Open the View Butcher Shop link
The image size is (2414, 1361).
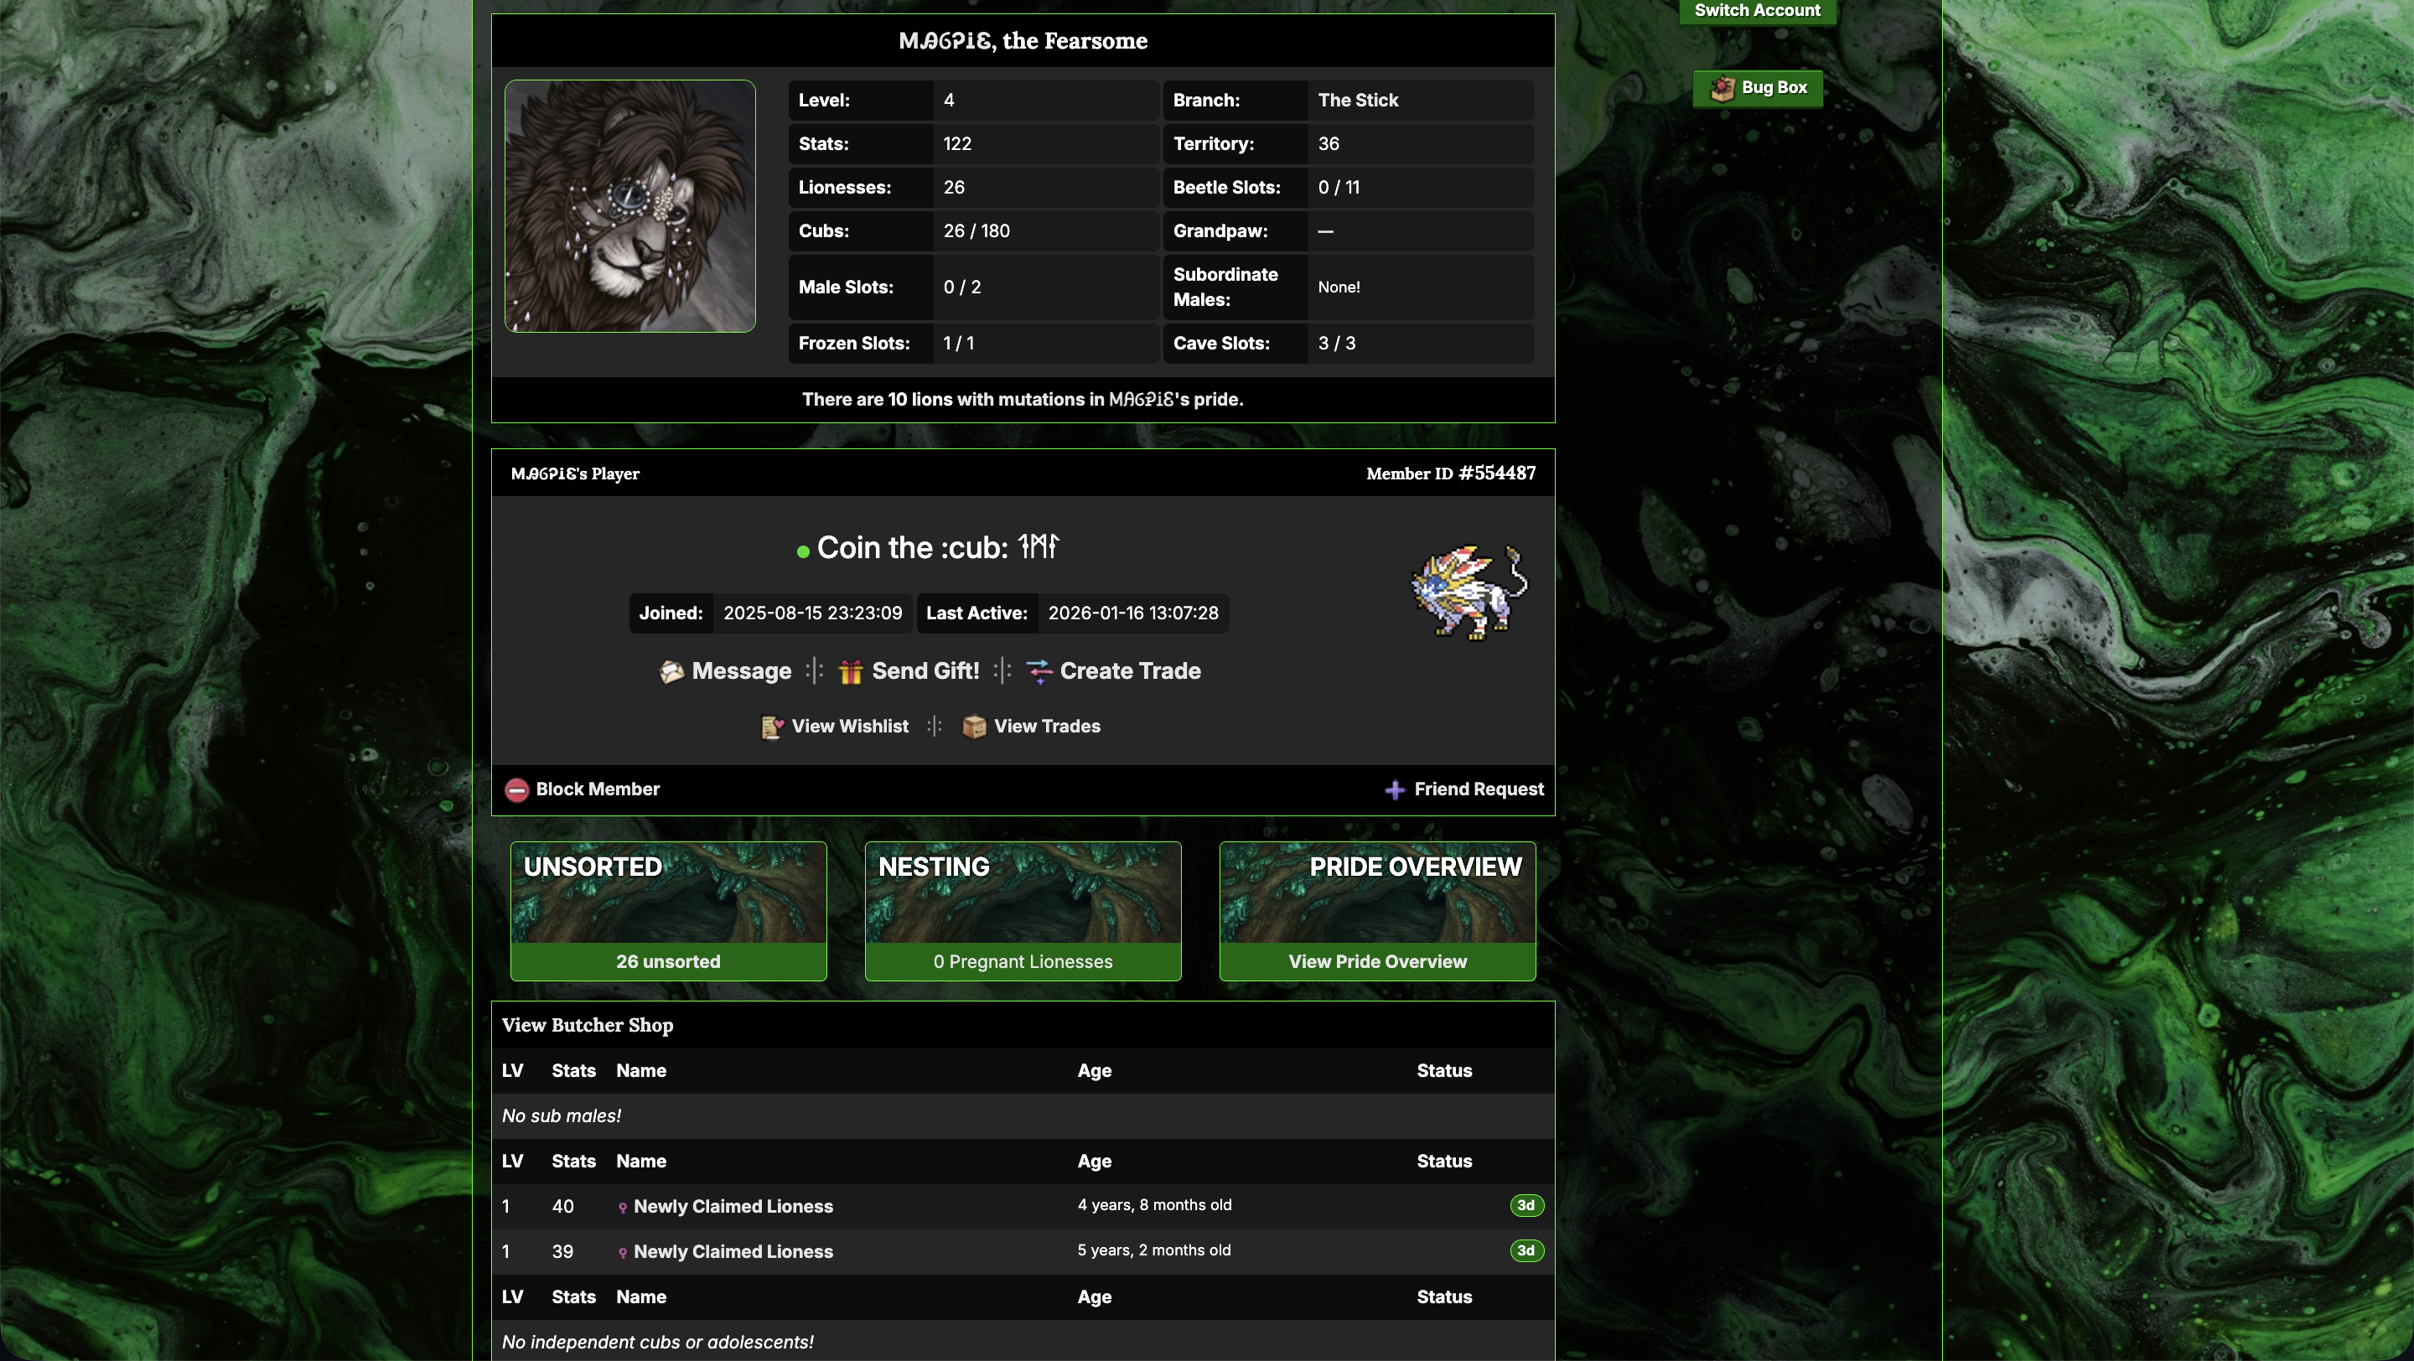point(588,1025)
